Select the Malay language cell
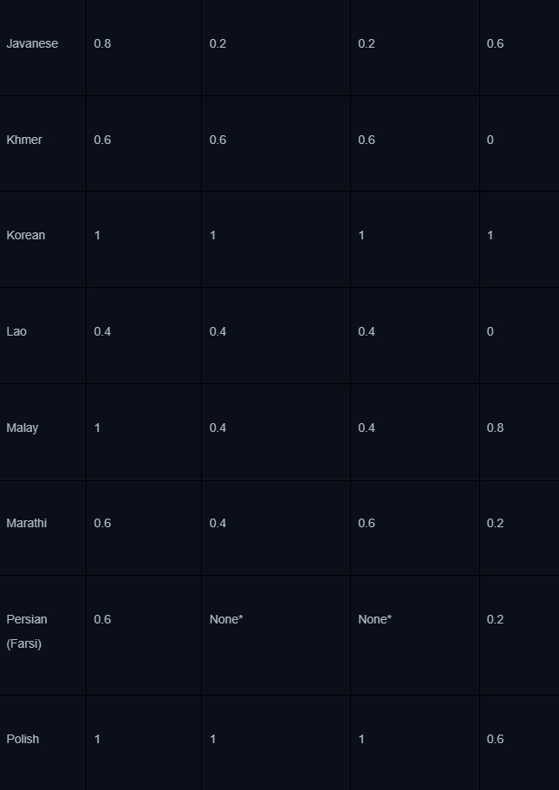This screenshot has height=790, width=559. click(23, 428)
